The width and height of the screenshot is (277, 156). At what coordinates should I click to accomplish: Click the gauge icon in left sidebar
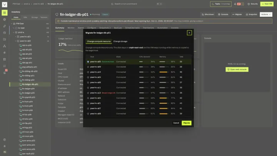point(5,33)
